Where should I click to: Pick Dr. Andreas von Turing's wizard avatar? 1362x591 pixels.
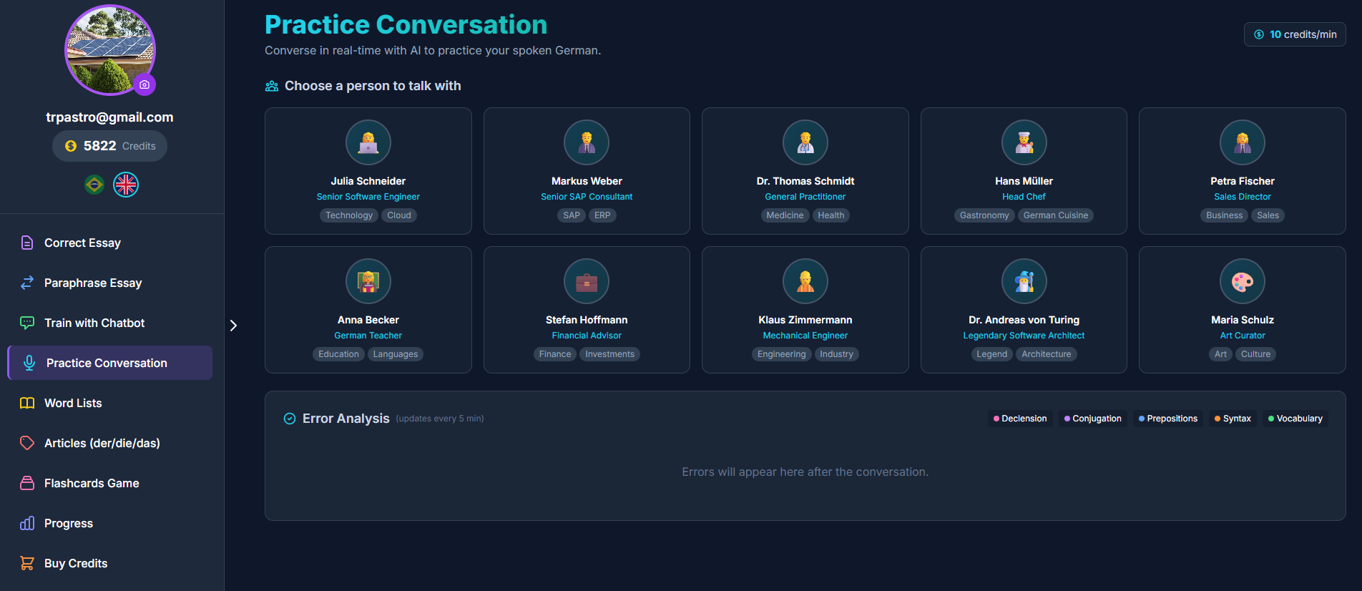[x=1024, y=281]
